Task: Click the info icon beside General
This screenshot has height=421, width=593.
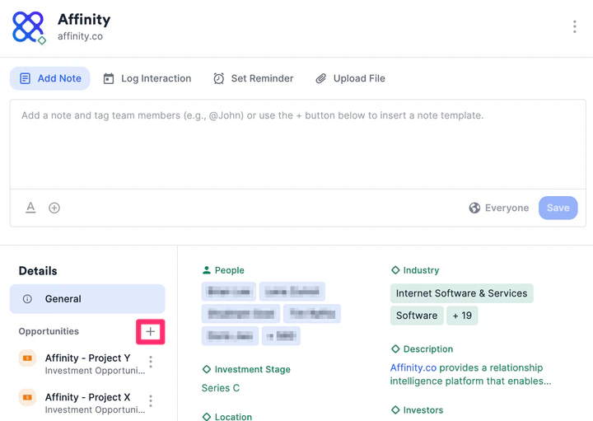Action: [x=27, y=299]
